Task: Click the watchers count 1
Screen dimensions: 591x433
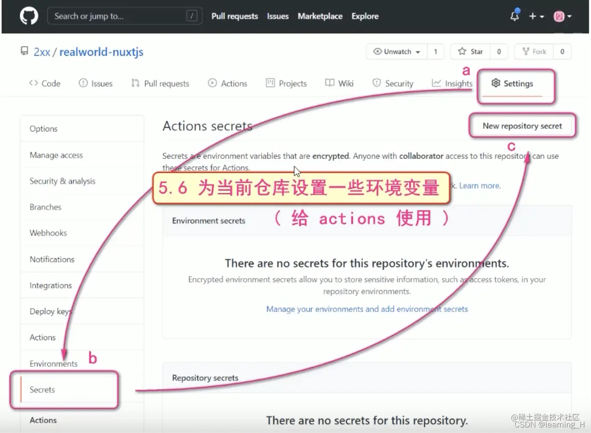Action: (x=436, y=52)
